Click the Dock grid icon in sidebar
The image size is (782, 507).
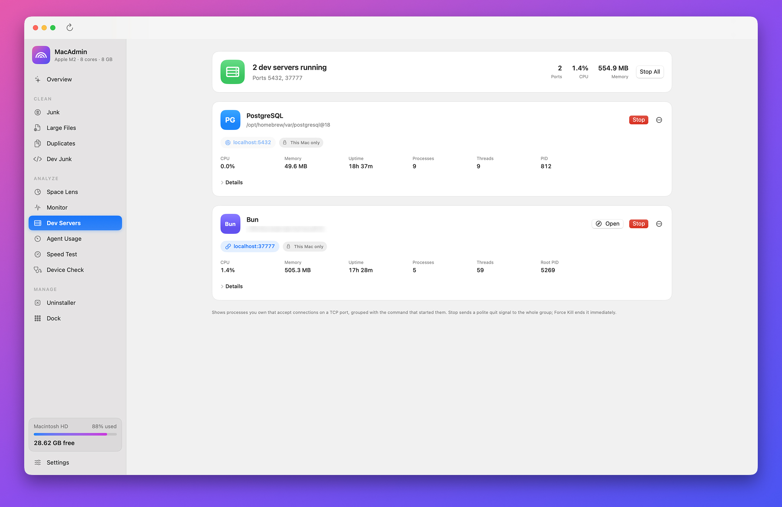point(38,318)
